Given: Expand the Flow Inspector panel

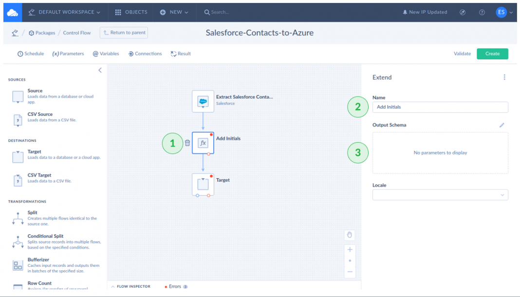Looking at the screenshot, I should pyautogui.click(x=131, y=286).
